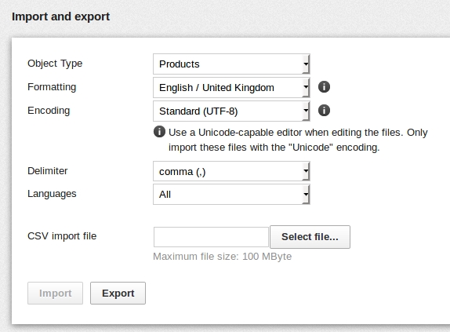Click the arrow on the Delimiter dropdown
450x332 pixels.
[306, 171]
